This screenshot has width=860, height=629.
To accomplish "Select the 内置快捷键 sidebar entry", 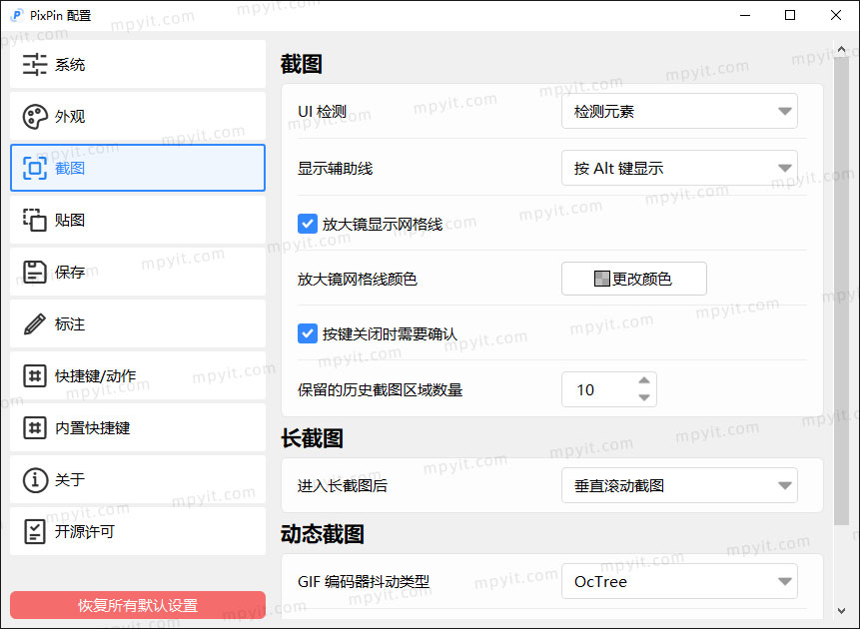I will pyautogui.click(x=138, y=427).
